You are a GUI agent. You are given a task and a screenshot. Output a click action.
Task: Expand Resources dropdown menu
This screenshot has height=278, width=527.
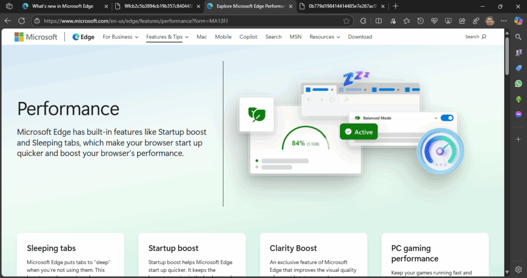coord(325,37)
